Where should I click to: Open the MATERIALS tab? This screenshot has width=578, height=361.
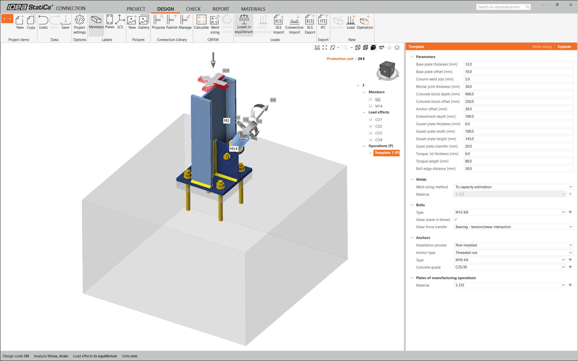(253, 9)
